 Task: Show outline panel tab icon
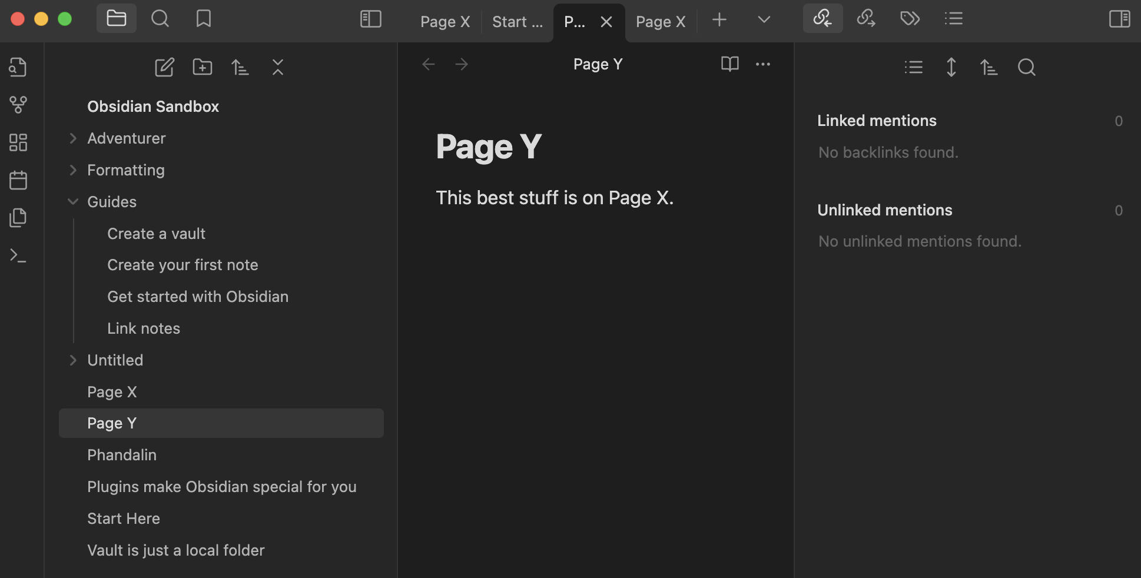click(954, 18)
